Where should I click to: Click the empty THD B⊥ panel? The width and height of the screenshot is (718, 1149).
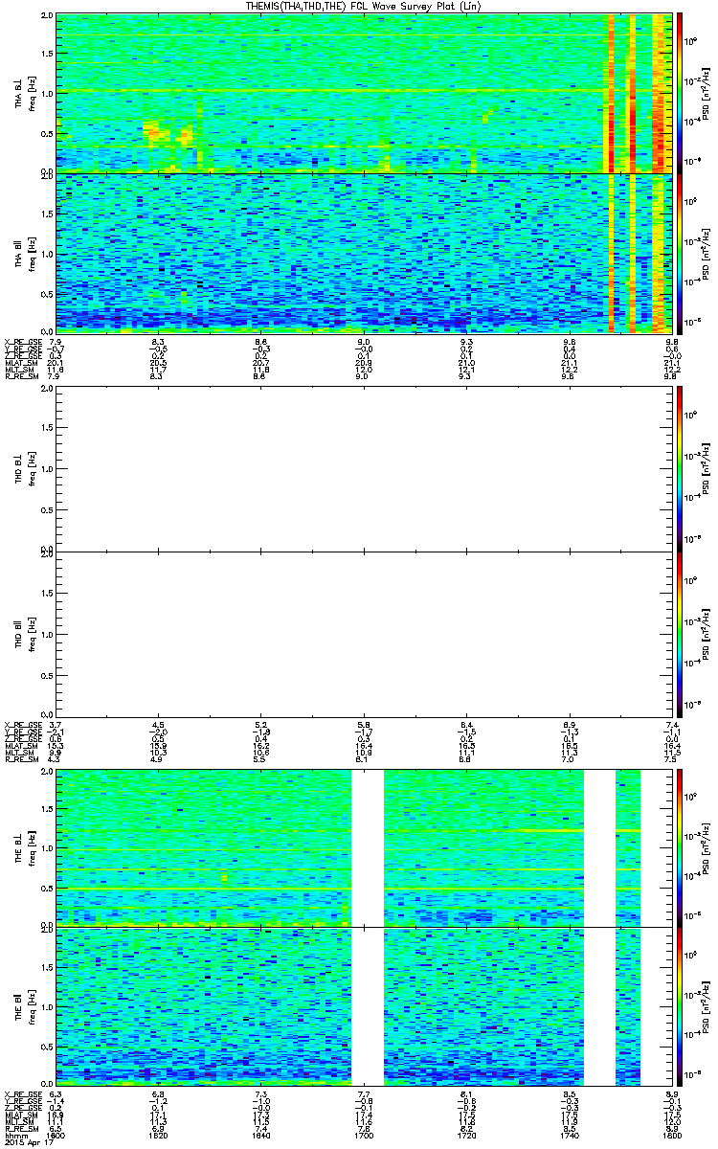[x=365, y=467]
